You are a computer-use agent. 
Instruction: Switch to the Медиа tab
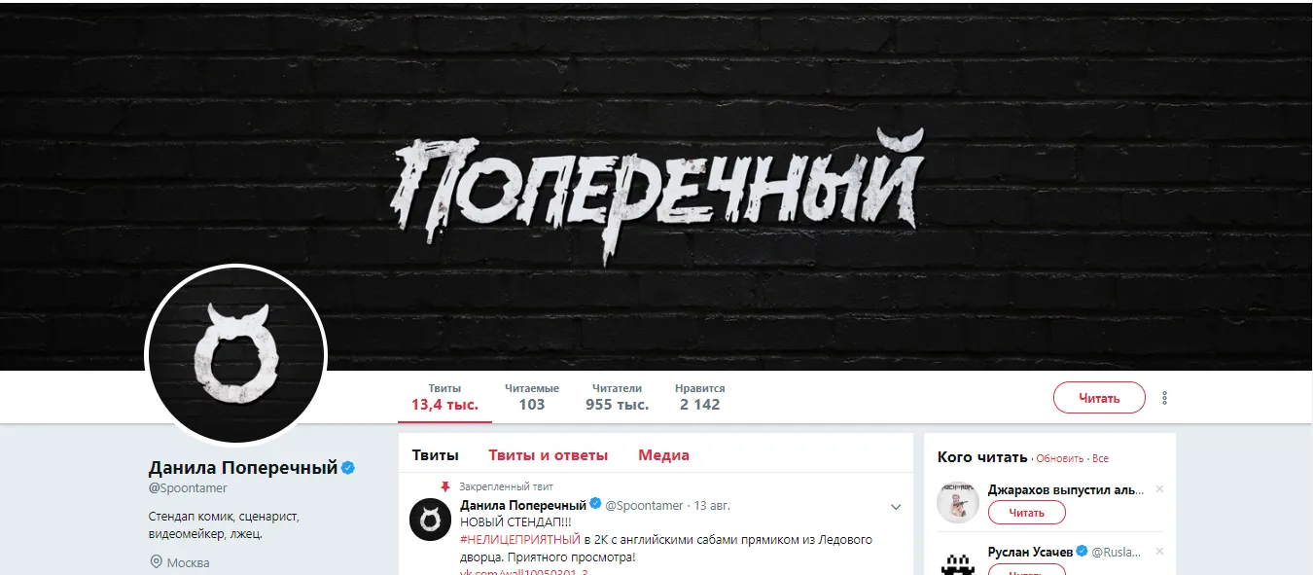(x=663, y=455)
